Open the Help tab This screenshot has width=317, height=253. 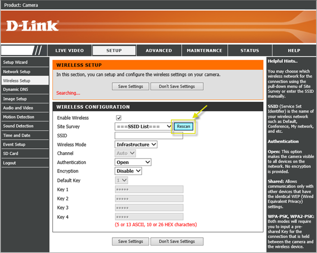294,50
